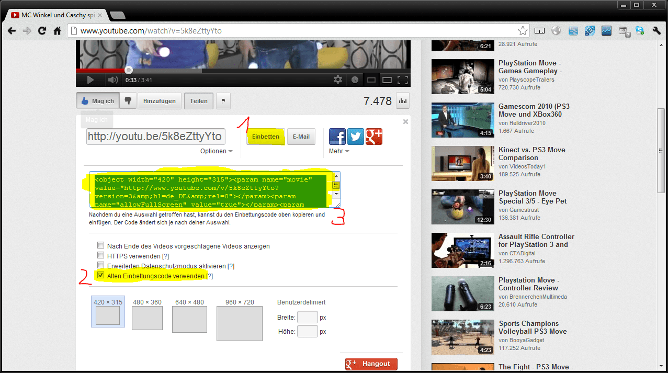Viewport: 668px width, 373px height.
Task: Open PlayStation Move Games Gameplay video
Action: tap(530, 67)
